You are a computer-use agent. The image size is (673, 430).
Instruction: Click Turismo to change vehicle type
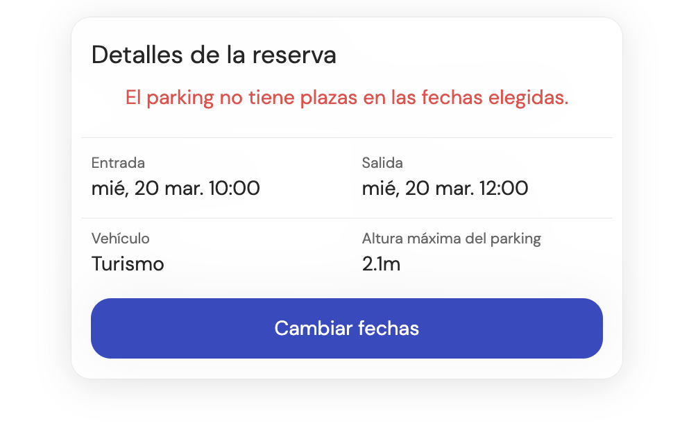tap(128, 264)
